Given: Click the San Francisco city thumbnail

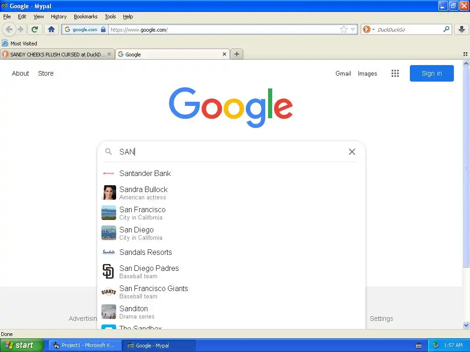Looking at the screenshot, I should coord(108,213).
